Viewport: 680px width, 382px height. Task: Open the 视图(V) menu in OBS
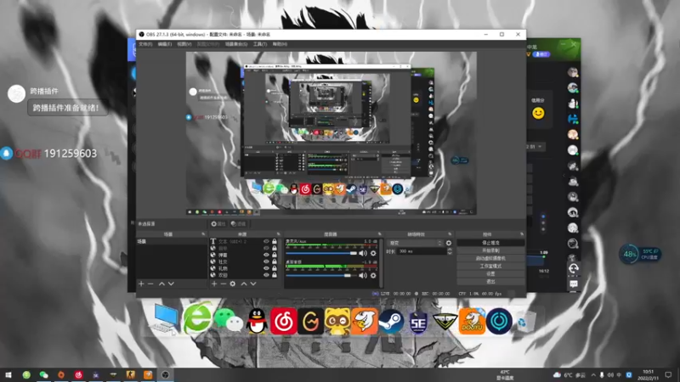pos(184,44)
